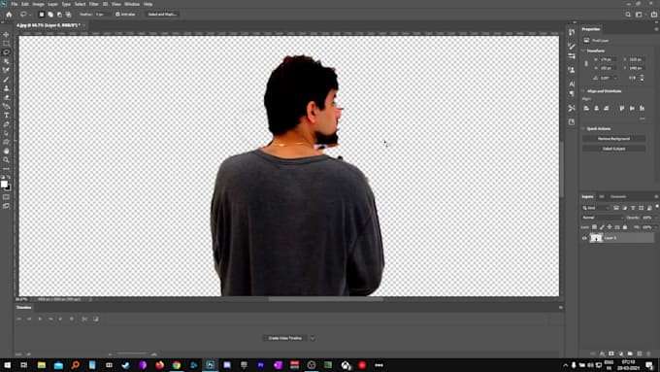660x372 pixels.
Task: Open the Image menu
Action: (38, 4)
